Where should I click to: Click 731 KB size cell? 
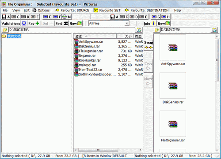[126, 51]
